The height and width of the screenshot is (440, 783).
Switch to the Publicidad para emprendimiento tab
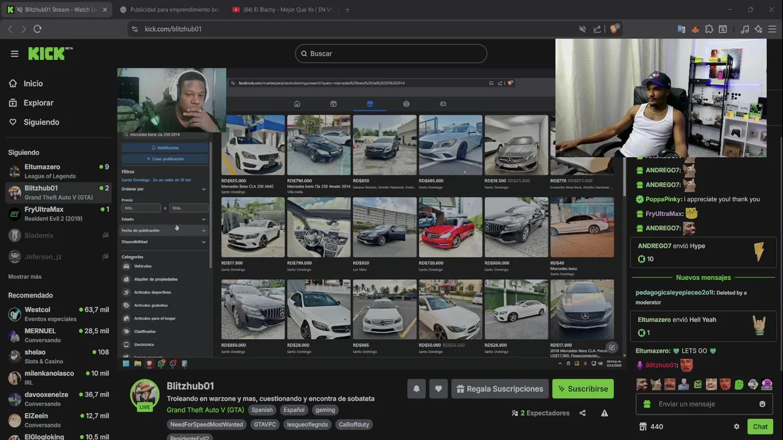point(169,10)
